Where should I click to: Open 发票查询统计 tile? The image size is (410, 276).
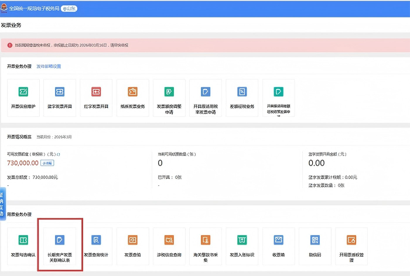click(96, 246)
